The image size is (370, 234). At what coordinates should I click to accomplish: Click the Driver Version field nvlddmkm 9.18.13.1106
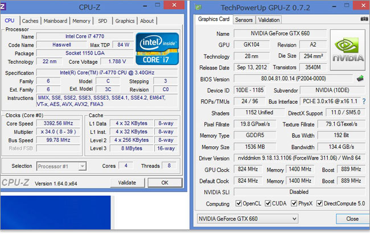click(x=299, y=158)
